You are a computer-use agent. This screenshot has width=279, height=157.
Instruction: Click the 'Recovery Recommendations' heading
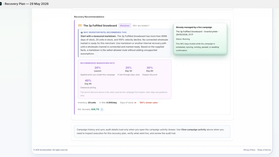(89, 17)
